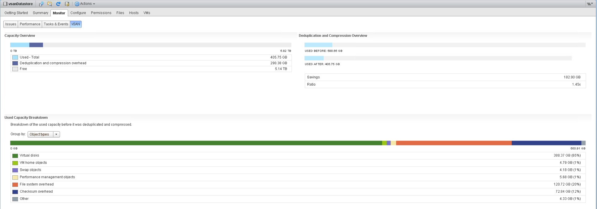The image size is (597, 209).
Task: Click the browse files folder icon
Action: tap(49, 4)
